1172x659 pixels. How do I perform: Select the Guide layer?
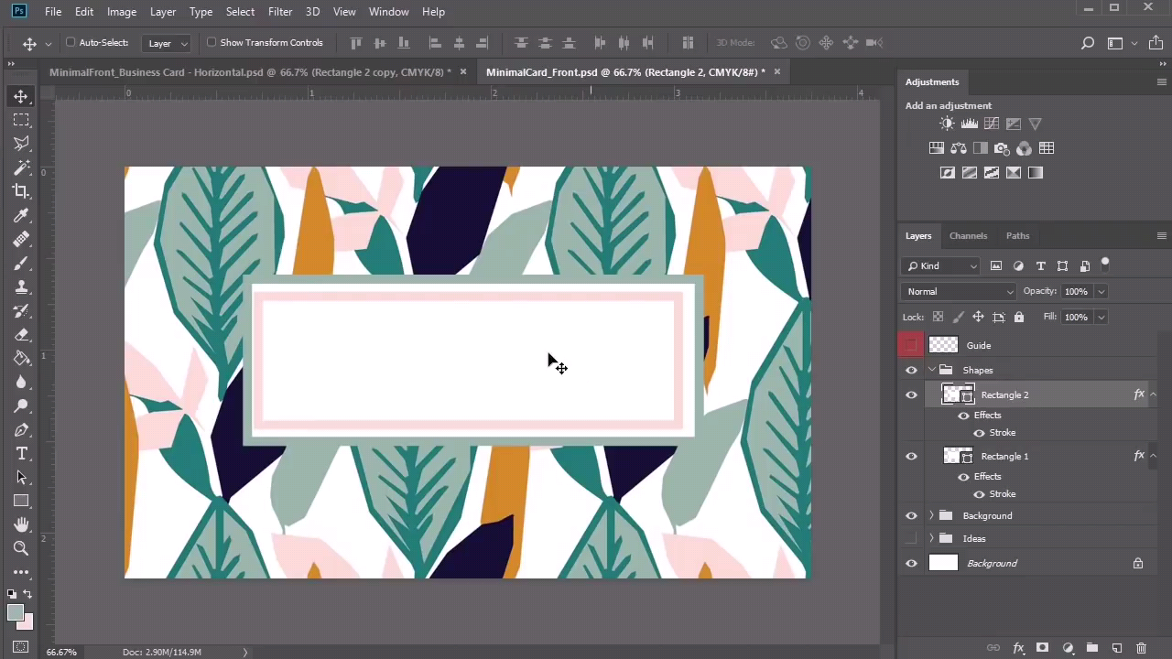pos(979,345)
